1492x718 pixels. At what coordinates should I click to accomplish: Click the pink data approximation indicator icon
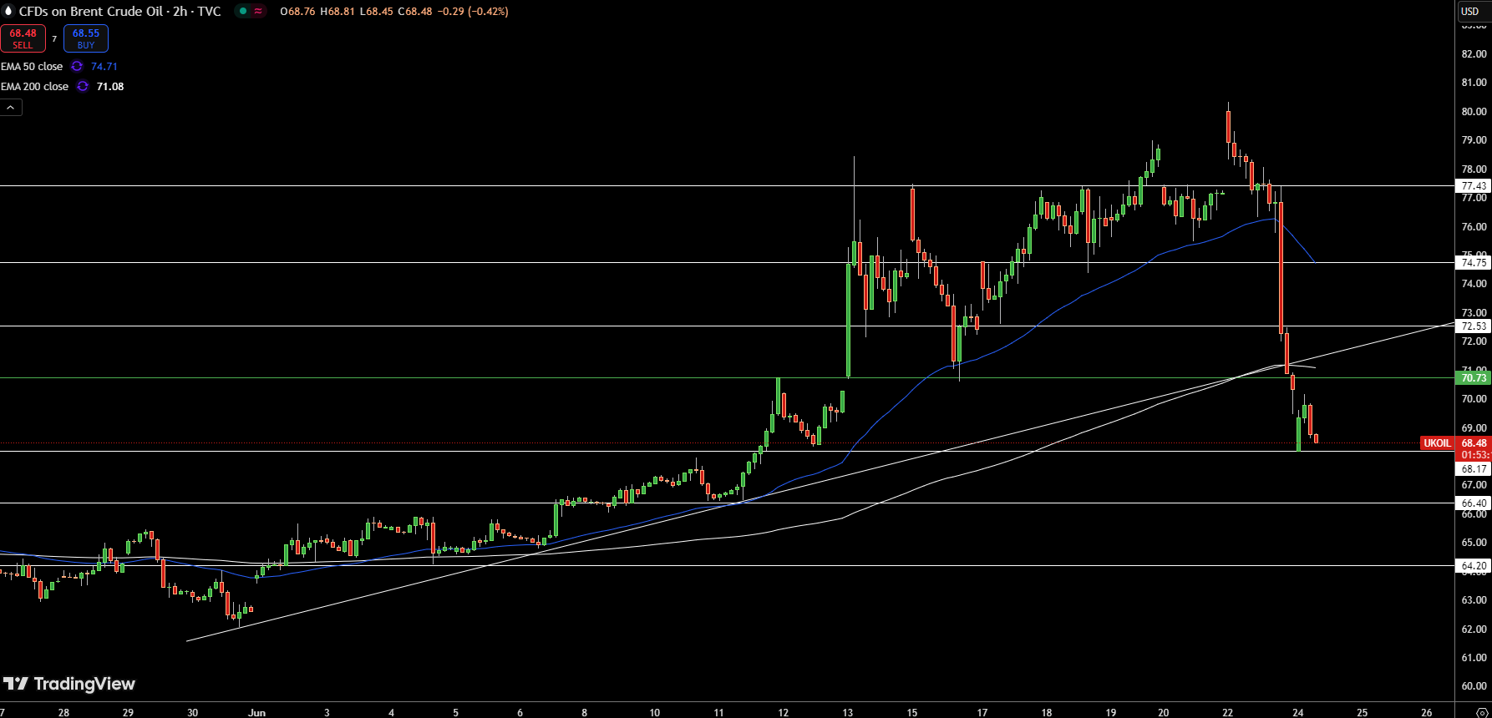click(x=258, y=11)
